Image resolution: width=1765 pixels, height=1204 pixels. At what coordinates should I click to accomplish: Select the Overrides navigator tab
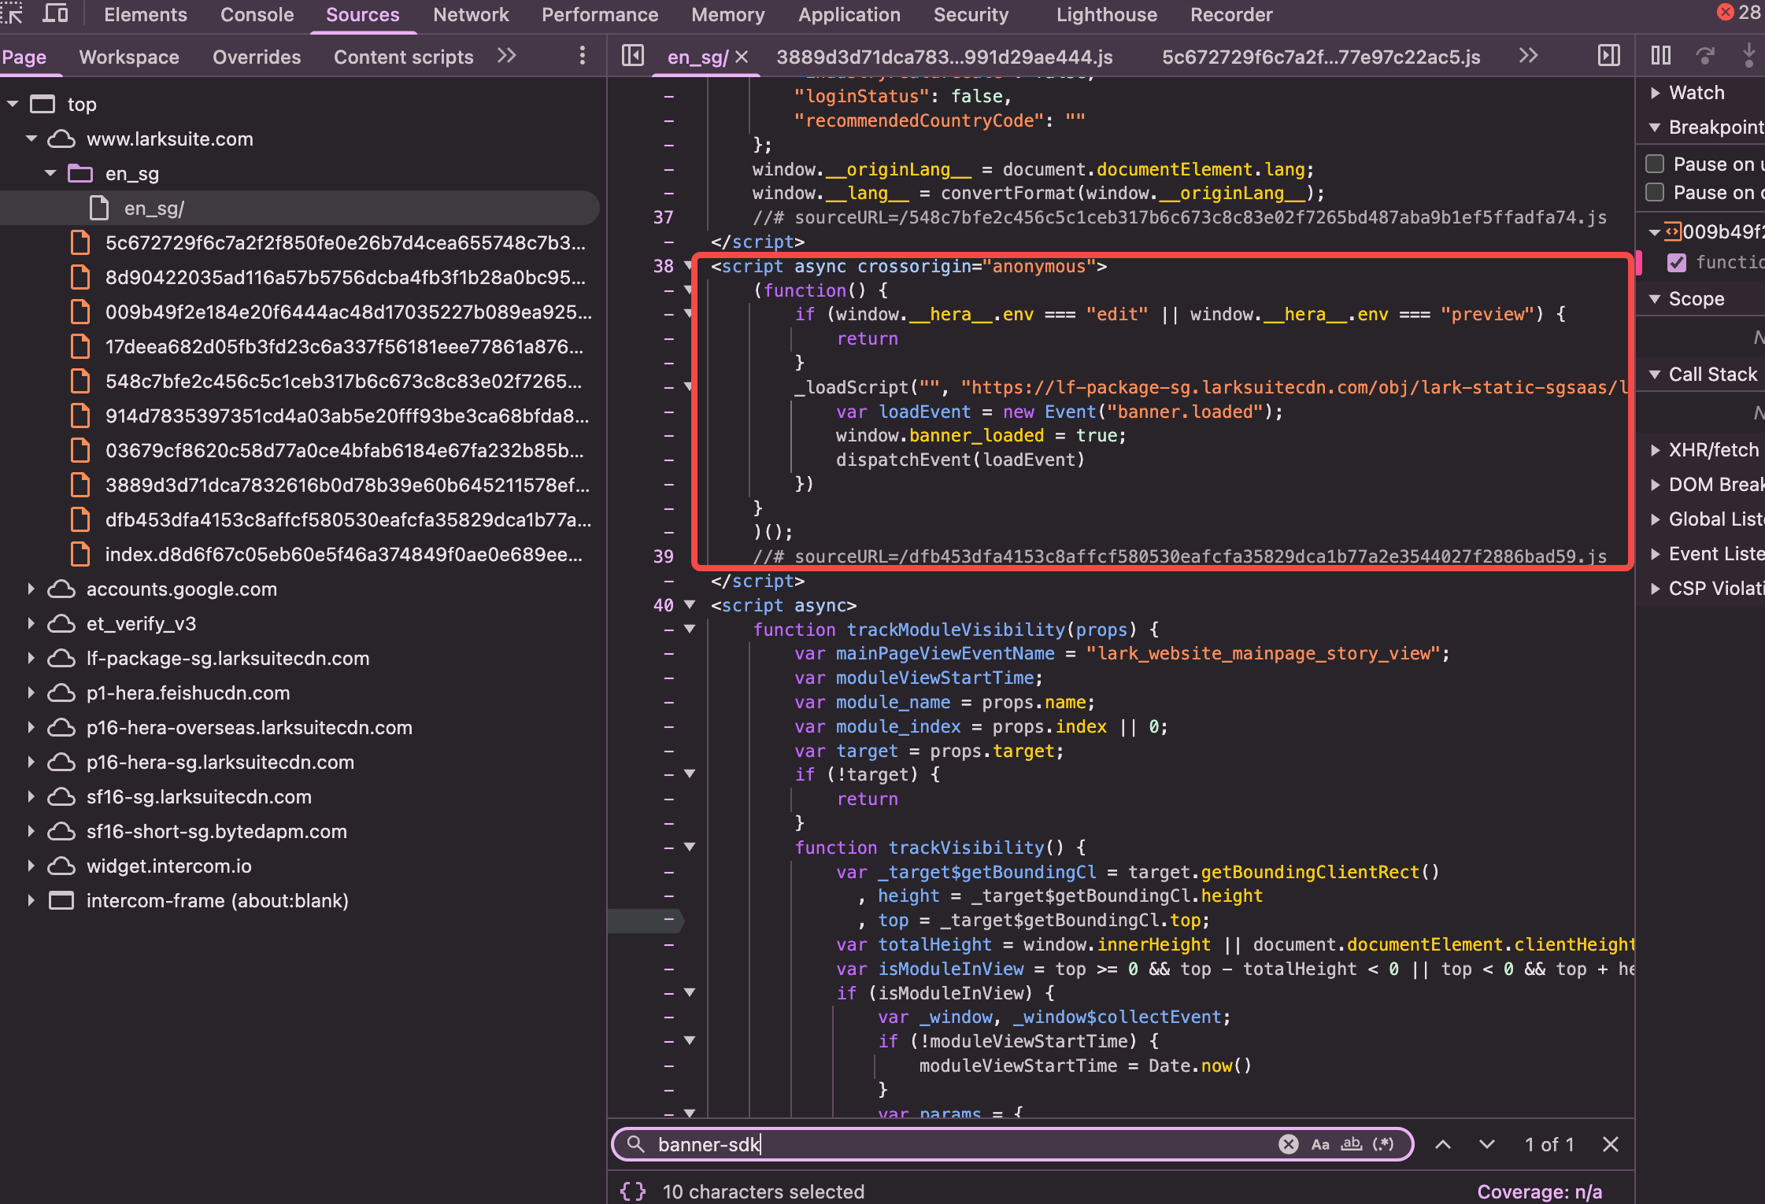pos(257,57)
